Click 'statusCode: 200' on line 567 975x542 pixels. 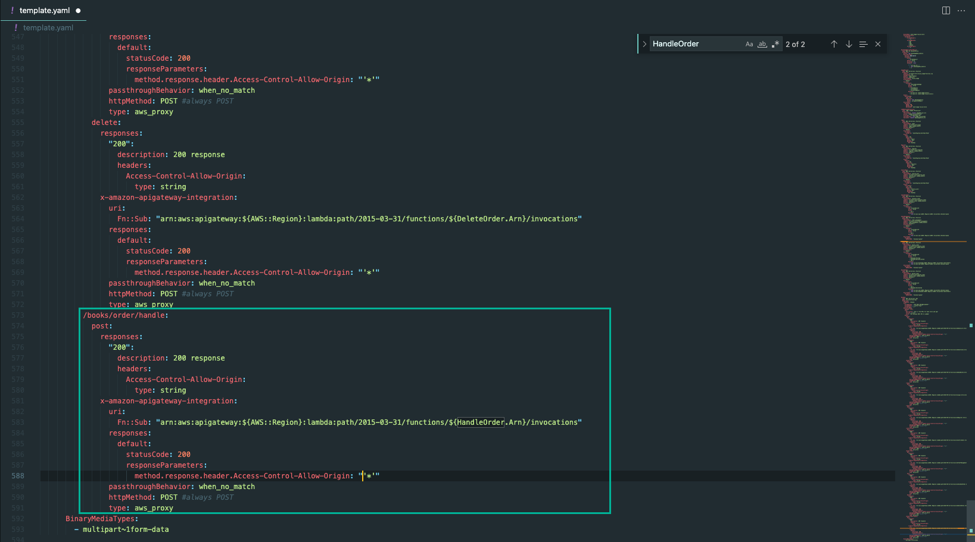click(x=158, y=251)
